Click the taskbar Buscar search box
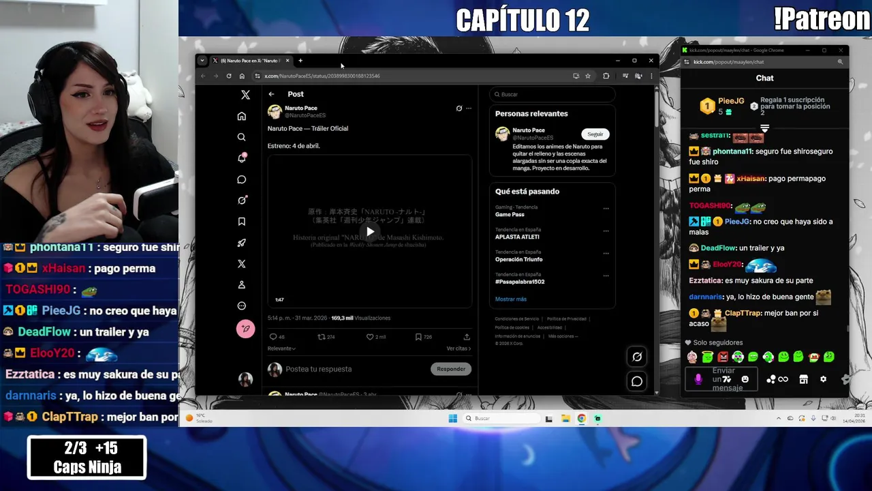Viewport: 872px width, 491px height. [x=502, y=419]
